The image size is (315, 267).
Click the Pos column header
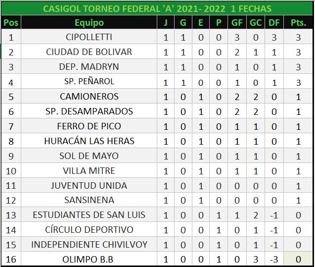(x=11, y=22)
